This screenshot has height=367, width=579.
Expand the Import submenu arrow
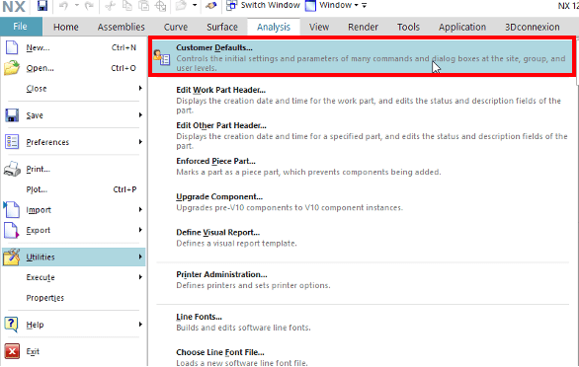(140, 209)
